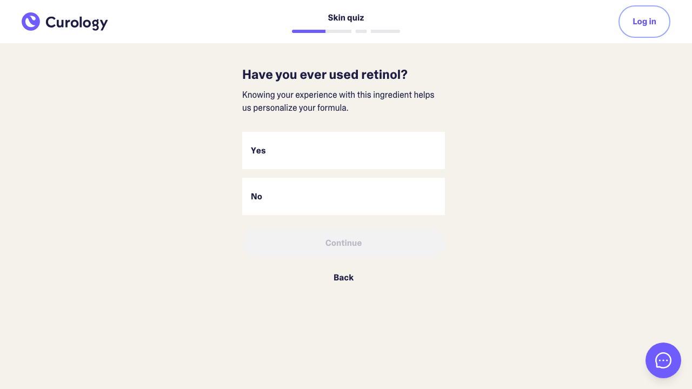Click the word No in second option
Viewport: 692px width, 389px height.
coord(257,197)
